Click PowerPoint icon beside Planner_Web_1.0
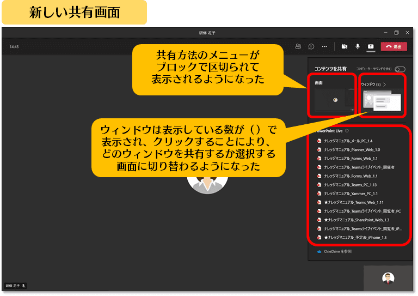Screen dimensions: 418x296 [319, 150]
